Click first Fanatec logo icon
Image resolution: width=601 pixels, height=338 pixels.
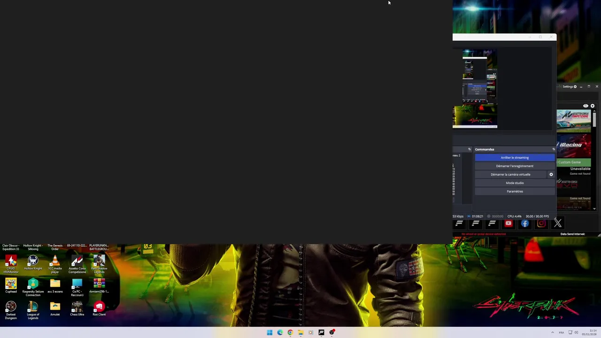pyautogui.click(x=459, y=224)
